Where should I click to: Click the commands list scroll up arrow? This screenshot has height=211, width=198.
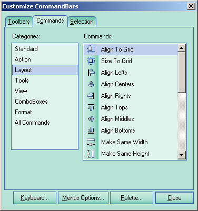pyautogui.click(x=182, y=48)
